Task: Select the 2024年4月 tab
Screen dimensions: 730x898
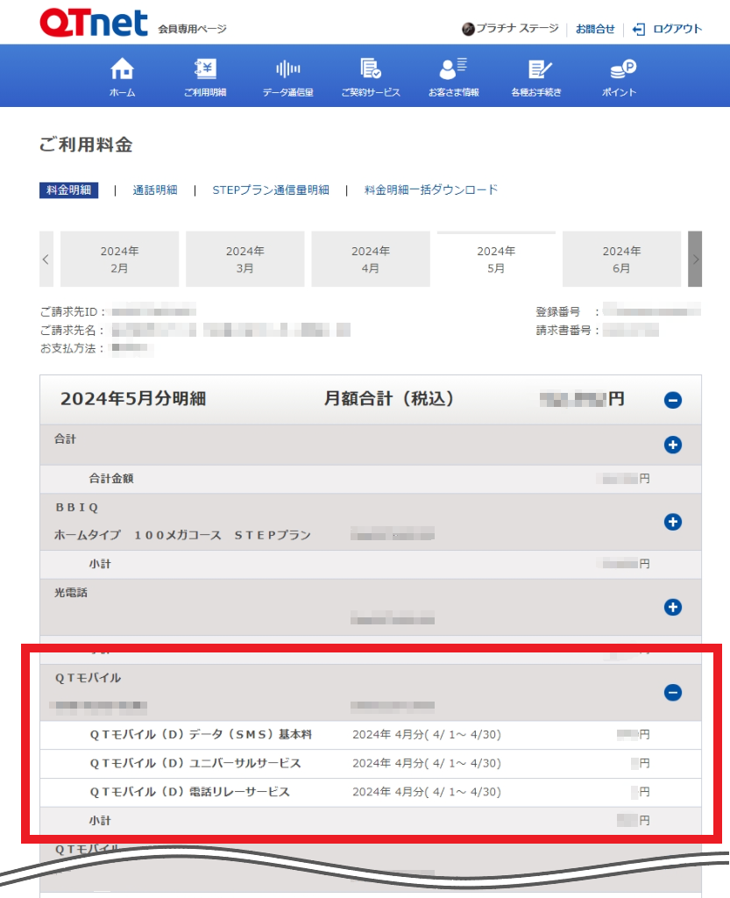Action: 371,259
